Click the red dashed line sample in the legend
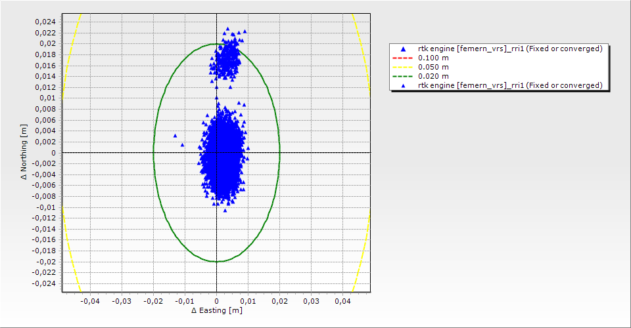Image resolution: width=631 pixels, height=328 pixels. (402, 58)
